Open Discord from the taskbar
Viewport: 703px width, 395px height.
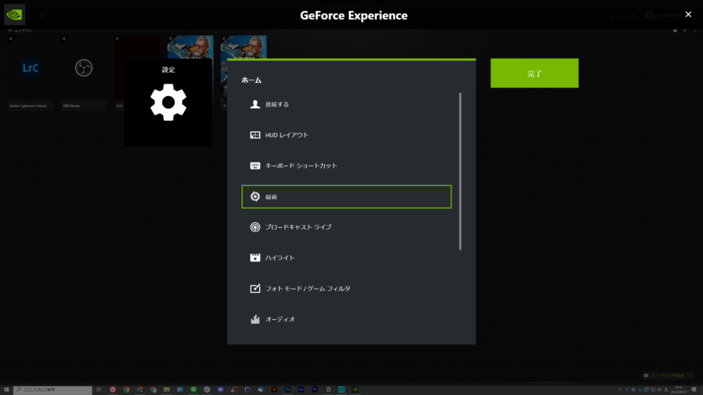(x=220, y=390)
